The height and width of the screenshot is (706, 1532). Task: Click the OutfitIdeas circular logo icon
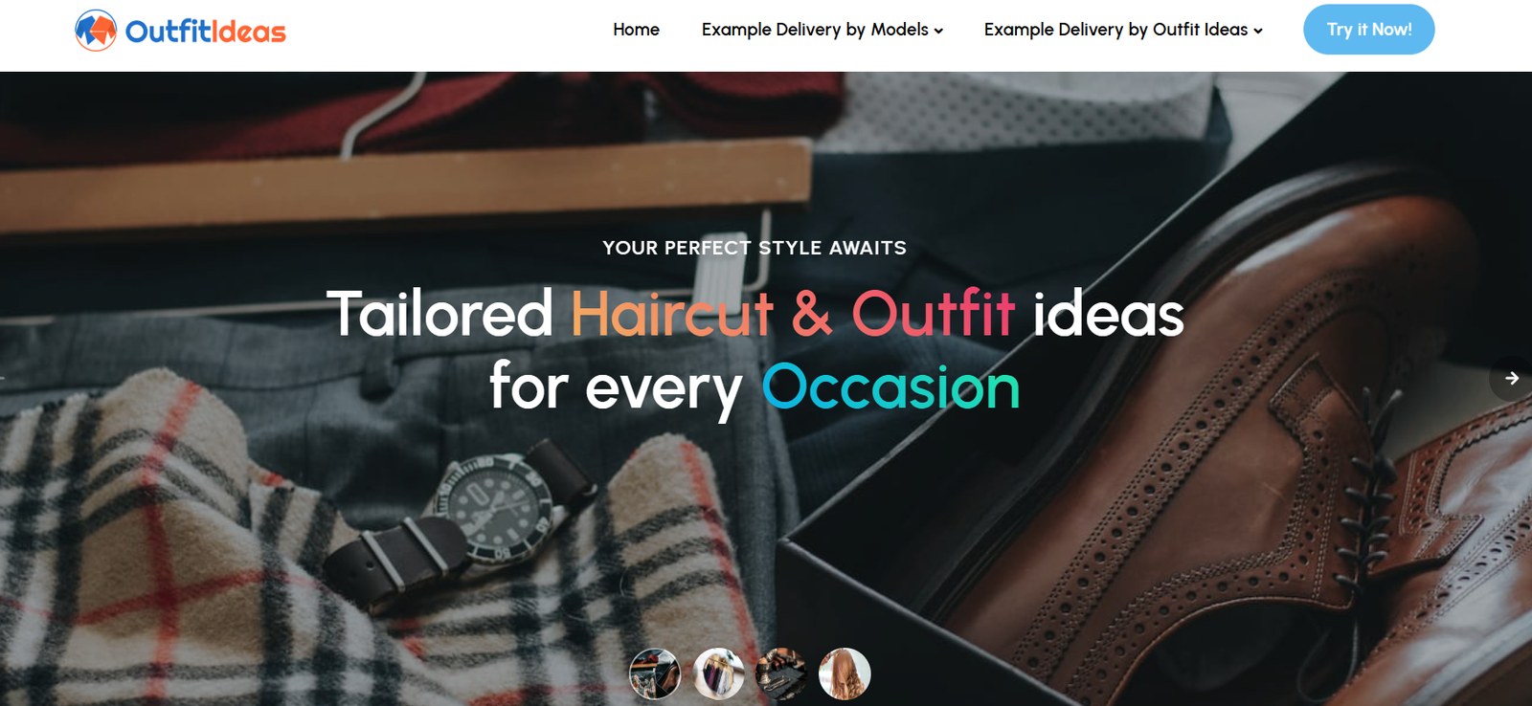(96, 31)
